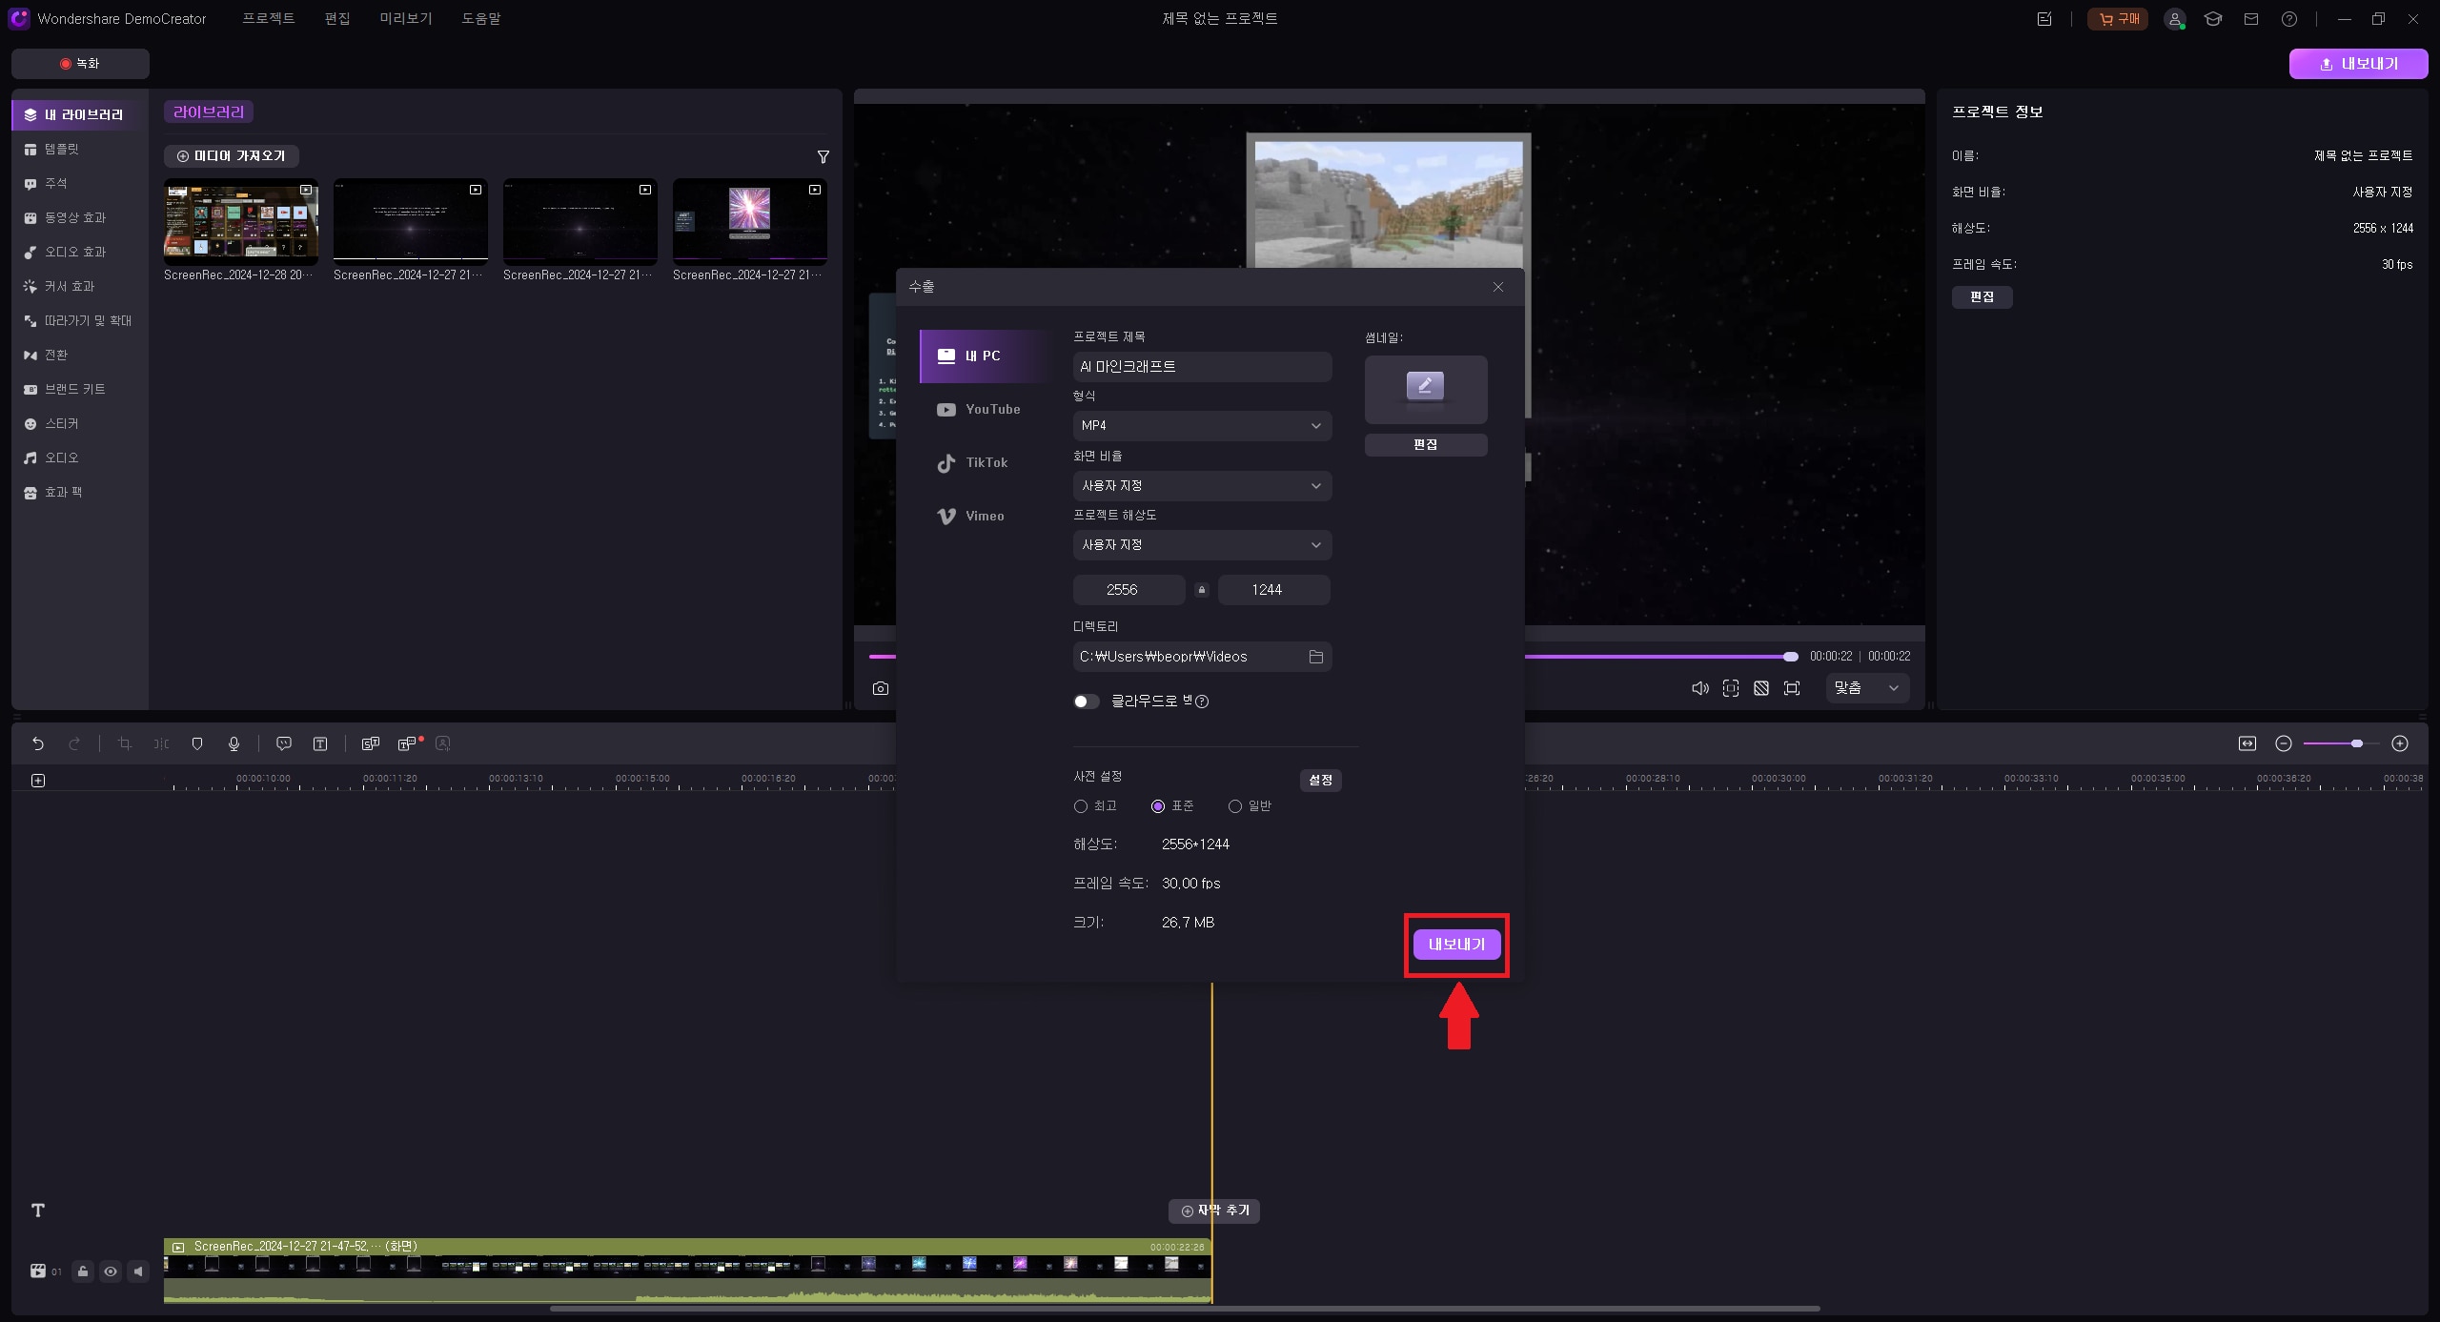Screen dimensions: 2440x1322
Task: Open the library filter funnel icon
Action: (x=823, y=156)
